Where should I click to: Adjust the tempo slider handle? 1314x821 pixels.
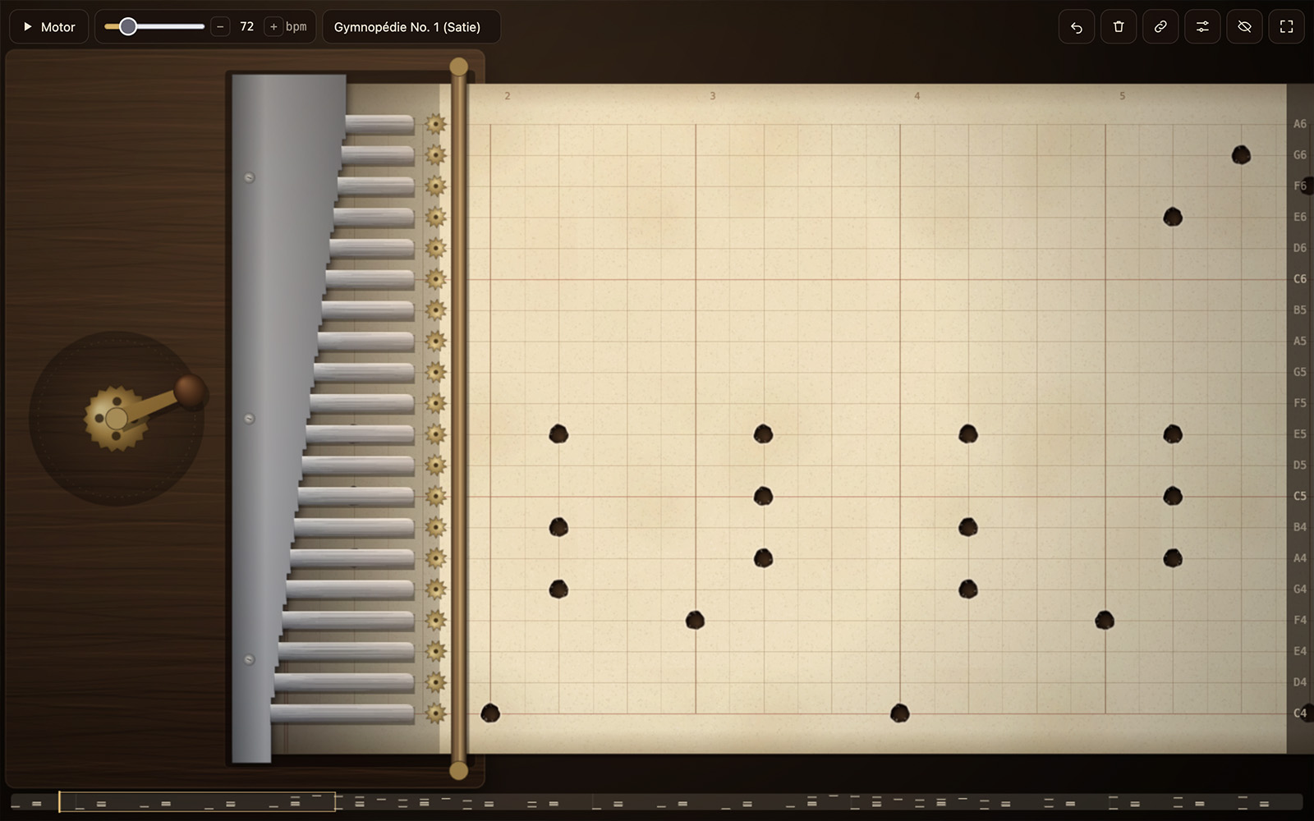coord(128,27)
